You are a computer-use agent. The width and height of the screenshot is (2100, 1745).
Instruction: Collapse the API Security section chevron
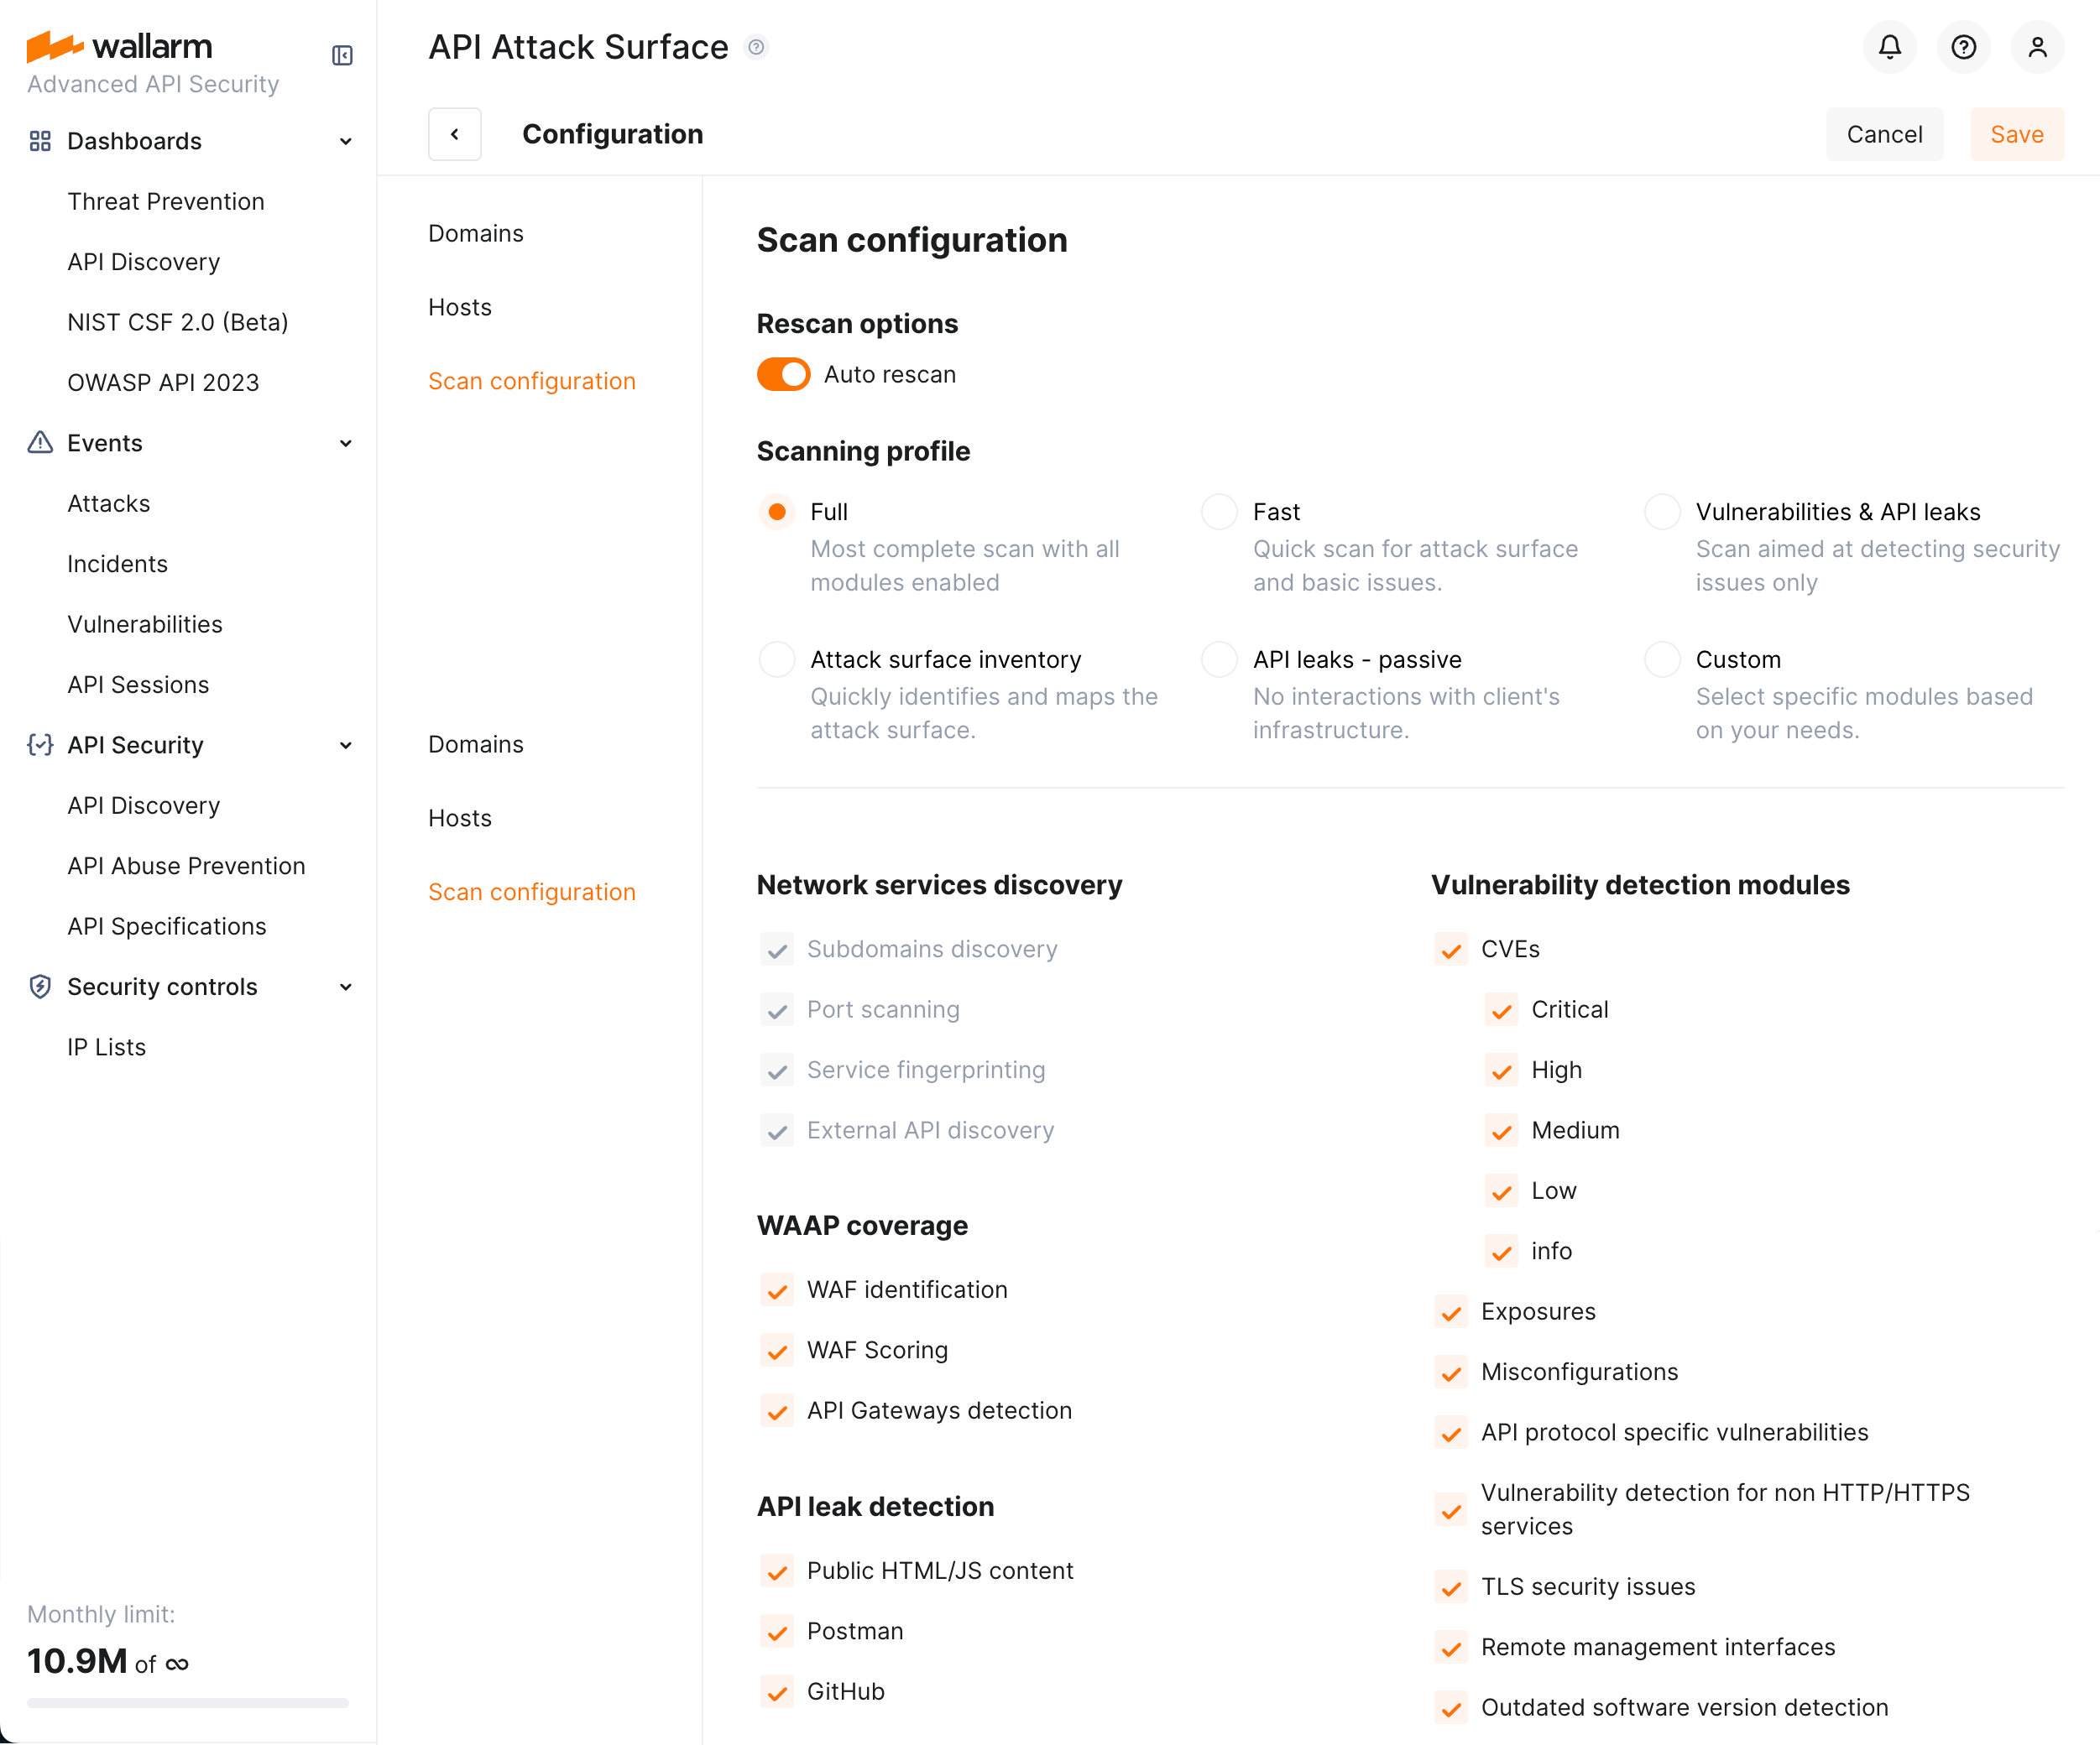346,745
